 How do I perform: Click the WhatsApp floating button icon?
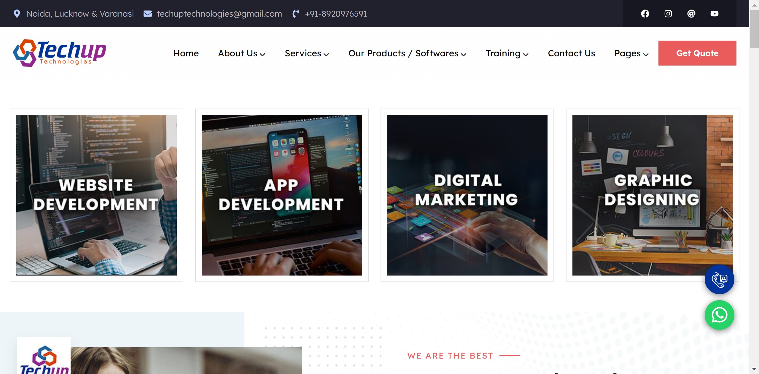pos(720,315)
